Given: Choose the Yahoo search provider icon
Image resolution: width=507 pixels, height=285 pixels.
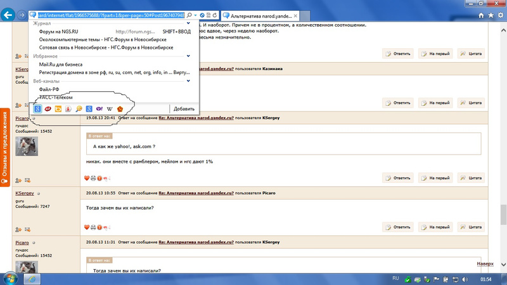Looking at the screenshot, I should pyautogui.click(x=99, y=109).
